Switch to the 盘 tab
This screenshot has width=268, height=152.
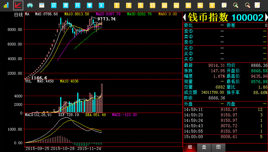[204, 147]
